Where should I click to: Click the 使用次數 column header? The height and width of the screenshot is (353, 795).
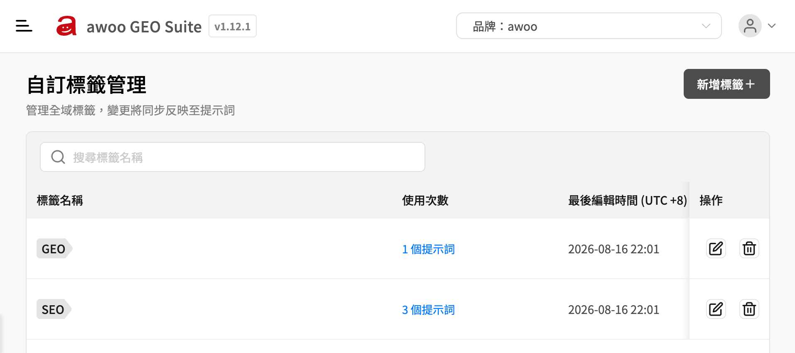click(425, 201)
